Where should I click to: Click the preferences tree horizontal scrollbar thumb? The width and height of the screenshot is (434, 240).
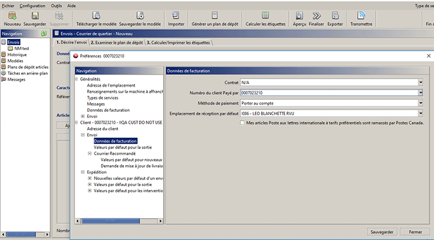110,221
